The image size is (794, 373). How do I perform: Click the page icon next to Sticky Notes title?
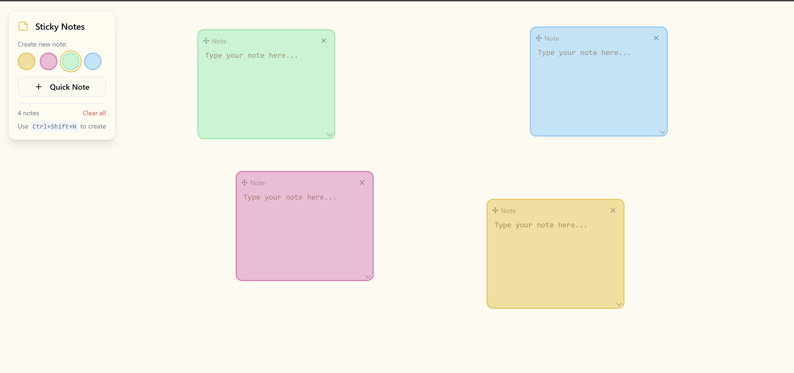coord(23,26)
